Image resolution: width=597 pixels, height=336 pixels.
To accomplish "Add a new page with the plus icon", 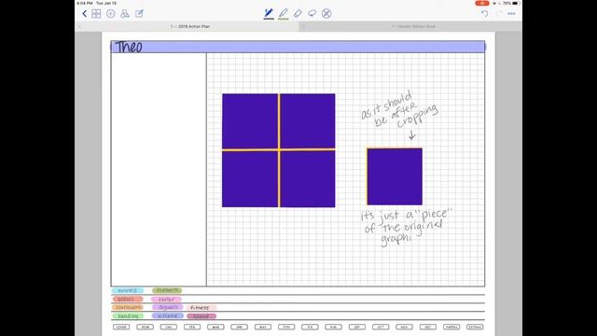I will (x=110, y=14).
